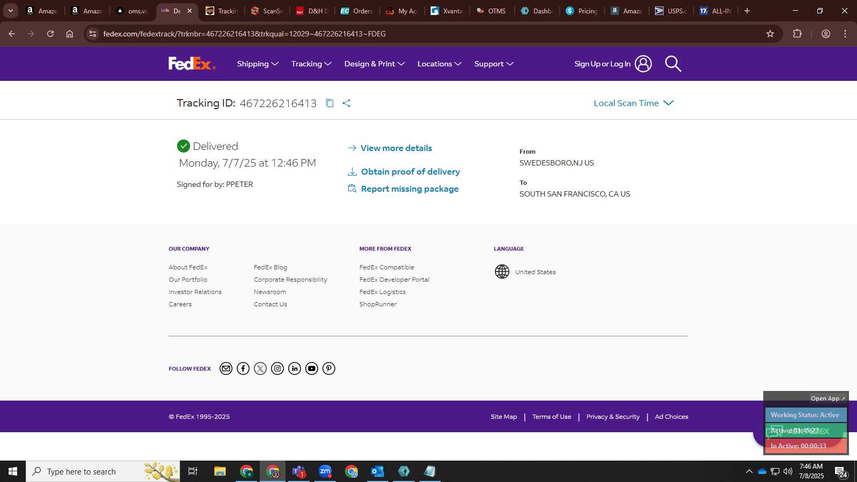This screenshot has width=857, height=482.
Task: Click Open App in tracker widget
Action: [x=828, y=398]
